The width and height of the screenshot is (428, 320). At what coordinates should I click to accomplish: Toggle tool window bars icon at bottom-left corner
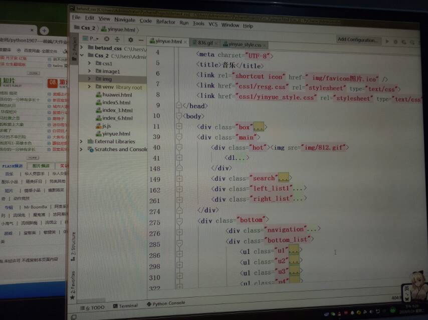coord(74,316)
